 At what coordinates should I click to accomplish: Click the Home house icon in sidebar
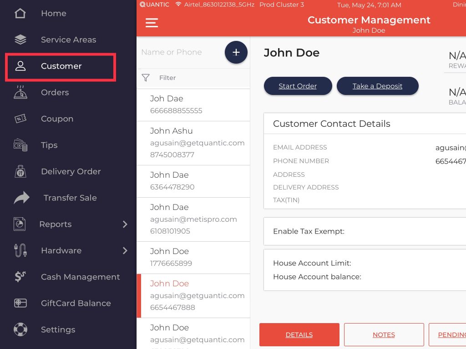[x=20, y=13]
